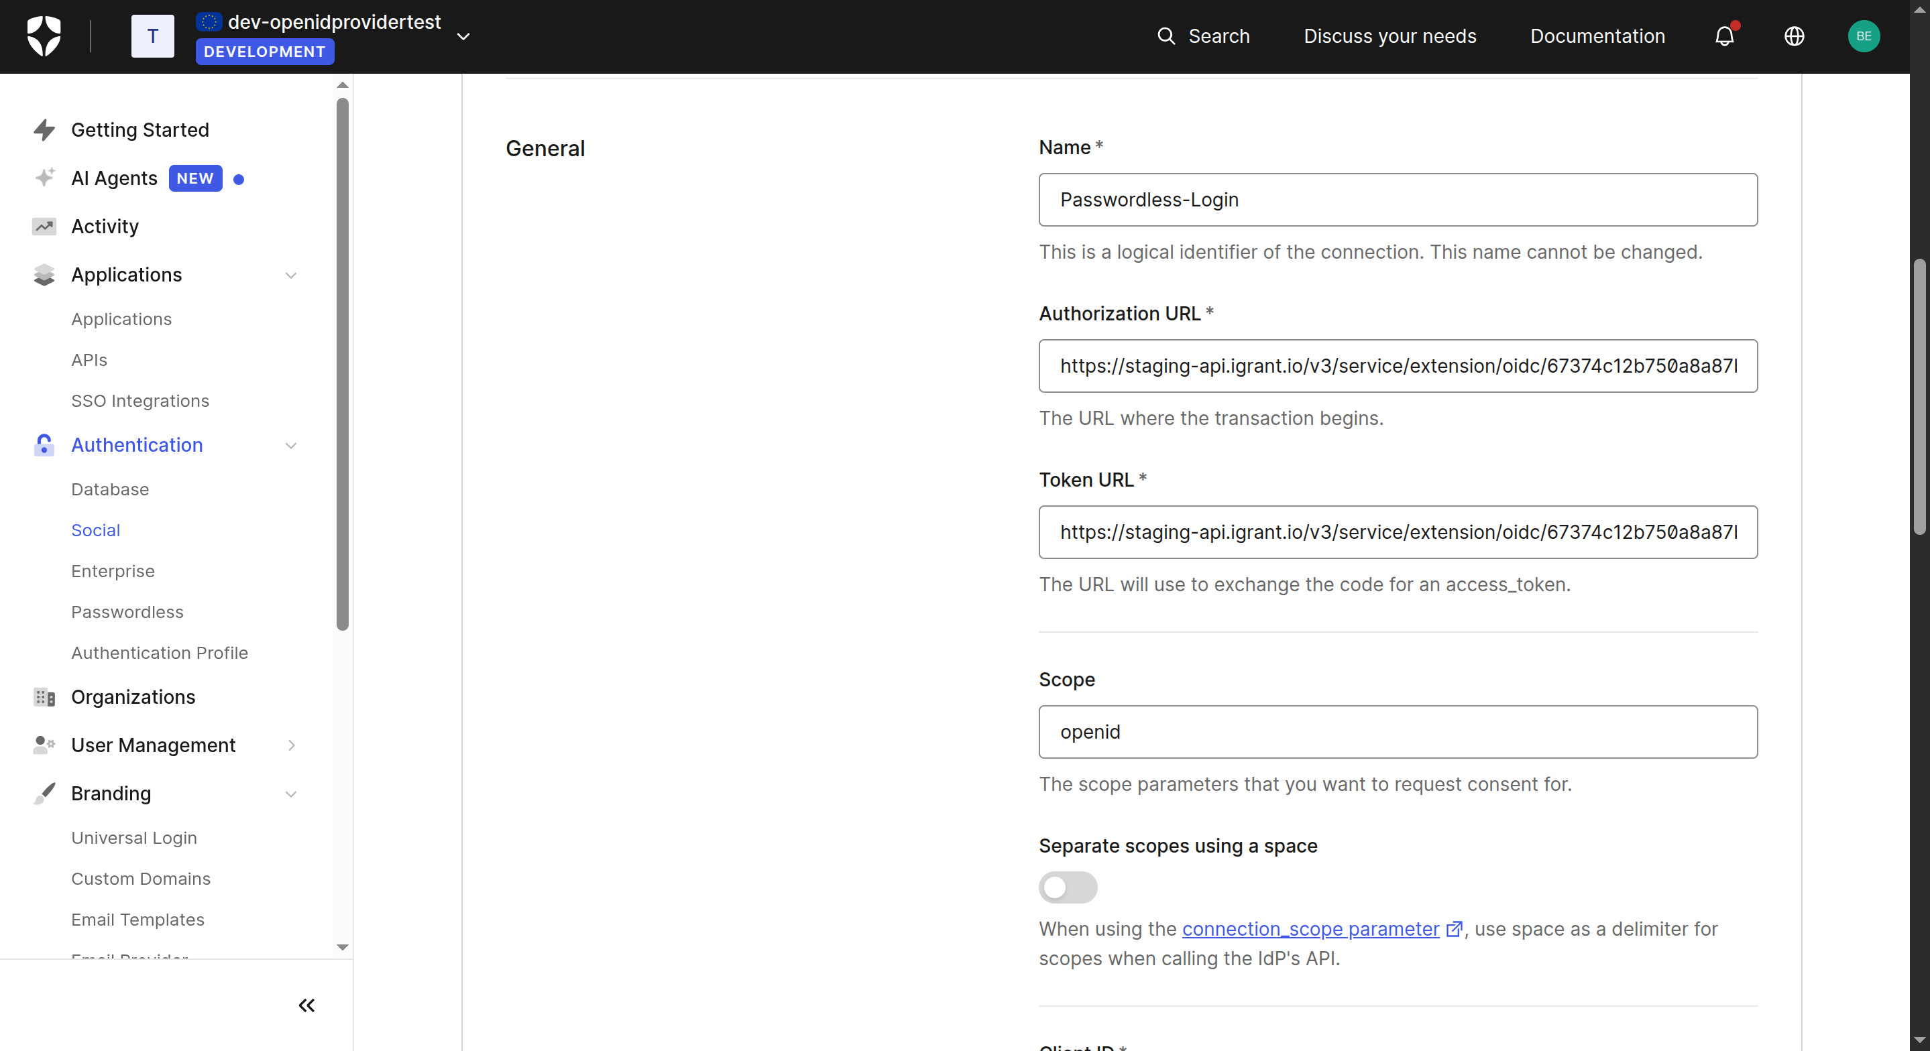The width and height of the screenshot is (1930, 1051).
Task: Expand the User Management section
Action: pos(290,745)
